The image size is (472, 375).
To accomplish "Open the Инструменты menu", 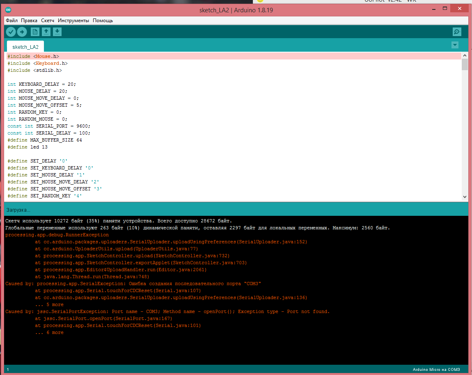I will 73,21.
